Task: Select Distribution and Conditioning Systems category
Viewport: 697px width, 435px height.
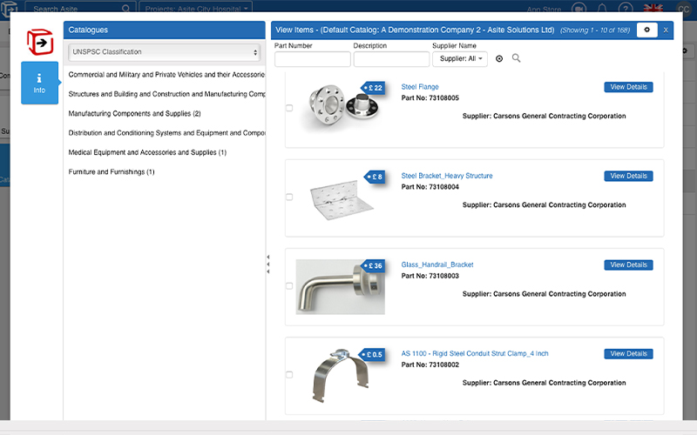Action: pos(166,133)
